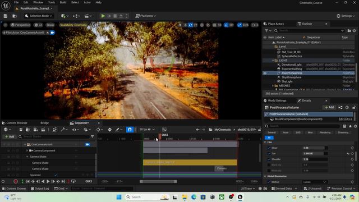359x202 pixels.
Task: Open the Window menu
Action: 38,2
